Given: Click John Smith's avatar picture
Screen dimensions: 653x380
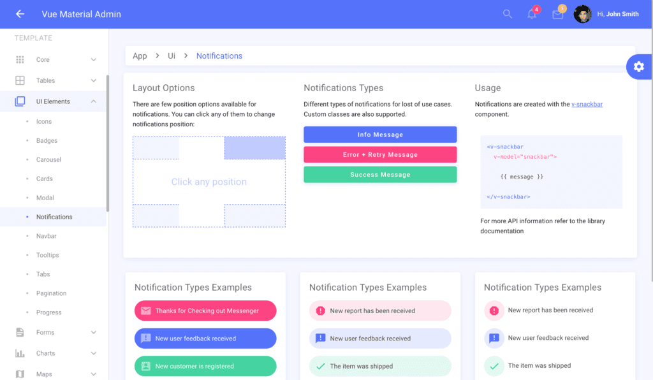Looking at the screenshot, I should pos(582,14).
